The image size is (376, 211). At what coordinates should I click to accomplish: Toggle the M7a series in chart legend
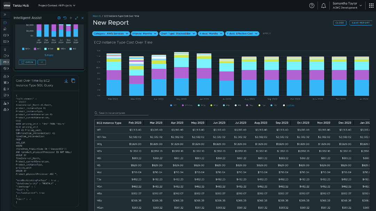point(214,105)
